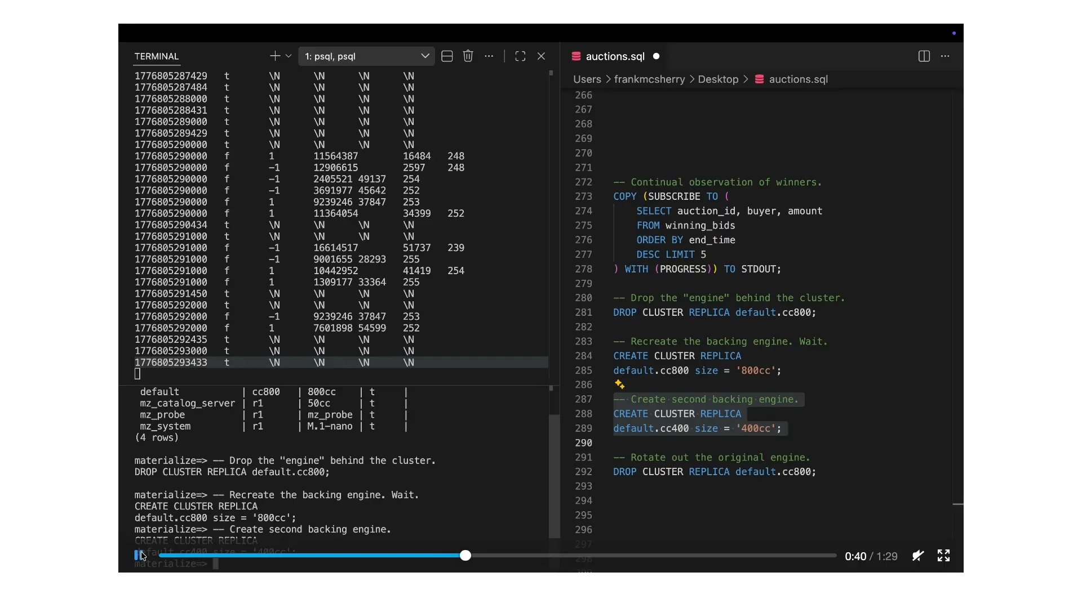Switch to the auctions.sql editor tab
Image resolution: width=1082 pixels, height=608 pixels.
tap(615, 56)
